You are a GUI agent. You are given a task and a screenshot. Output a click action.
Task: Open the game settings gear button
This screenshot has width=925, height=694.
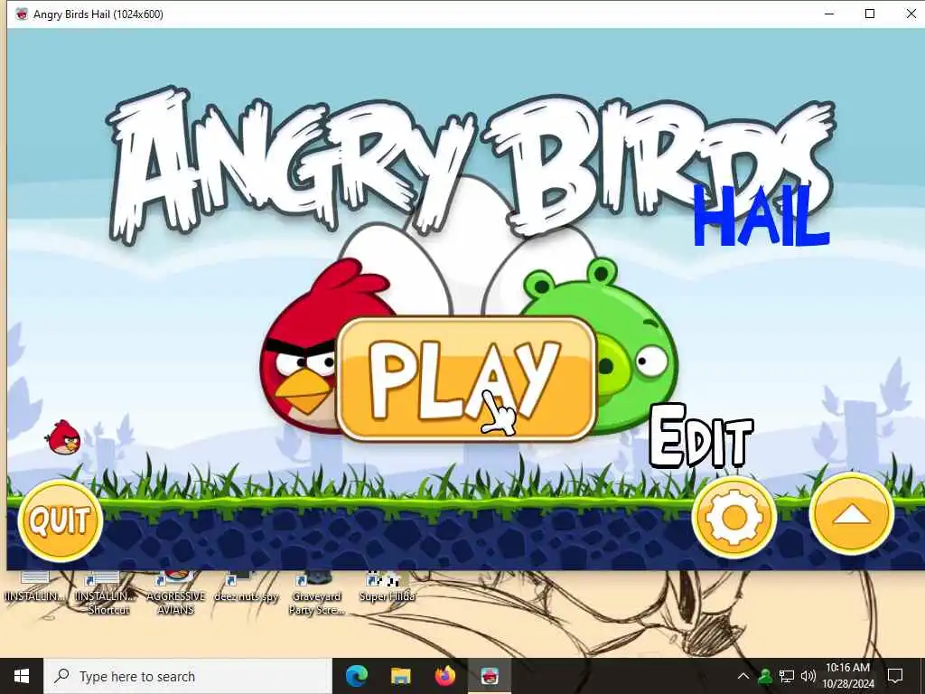click(733, 518)
